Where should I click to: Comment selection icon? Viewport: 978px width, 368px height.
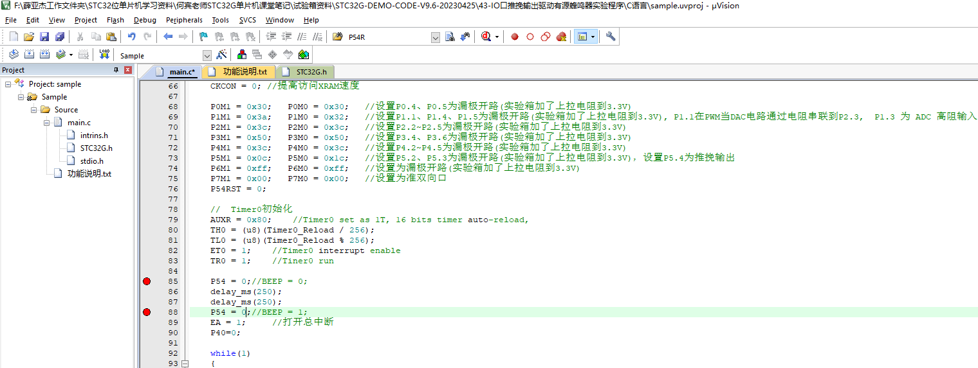302,37
